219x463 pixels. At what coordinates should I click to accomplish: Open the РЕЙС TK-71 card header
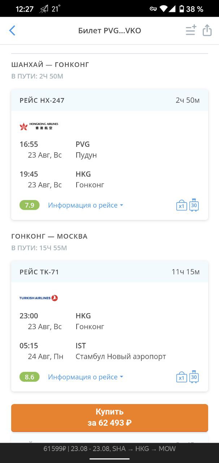pyautogui.click(x=109, y=272)
